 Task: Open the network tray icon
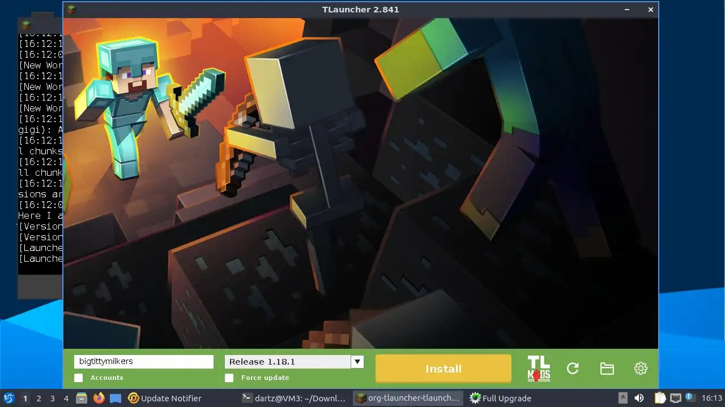(x=676, y=398)
